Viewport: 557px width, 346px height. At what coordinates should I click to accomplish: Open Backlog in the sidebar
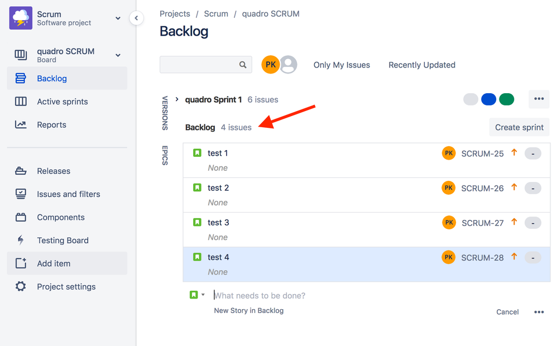[67, 78]
